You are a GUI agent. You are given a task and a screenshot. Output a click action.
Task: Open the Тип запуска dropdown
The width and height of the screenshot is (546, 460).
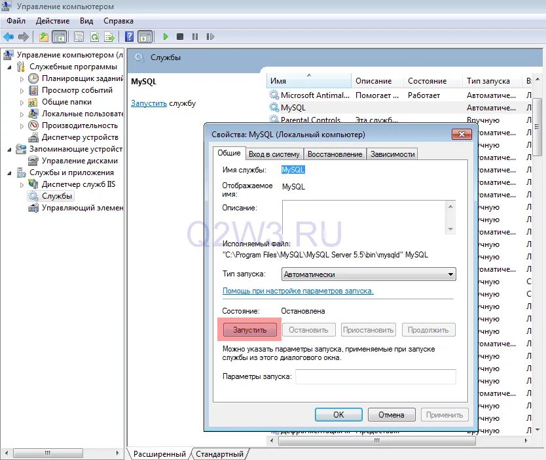pyautogui.click(x=369, y=274)
